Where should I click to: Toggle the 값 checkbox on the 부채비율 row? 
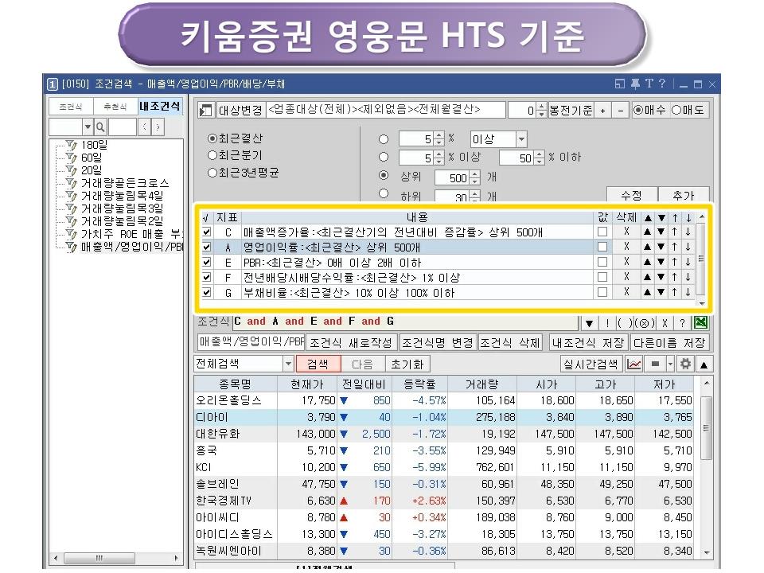click(x=602, y=292)
